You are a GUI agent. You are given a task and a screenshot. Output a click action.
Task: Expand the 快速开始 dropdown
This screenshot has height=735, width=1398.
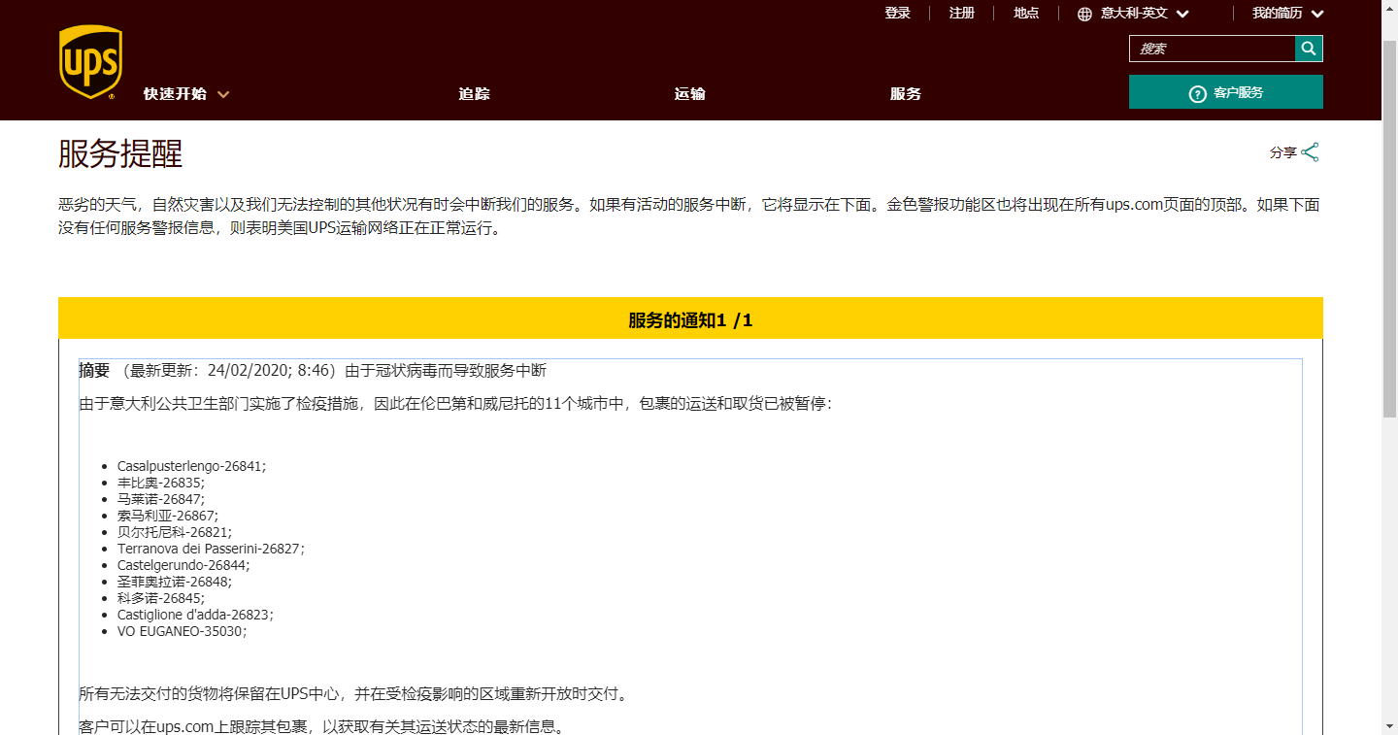(184, 94)
